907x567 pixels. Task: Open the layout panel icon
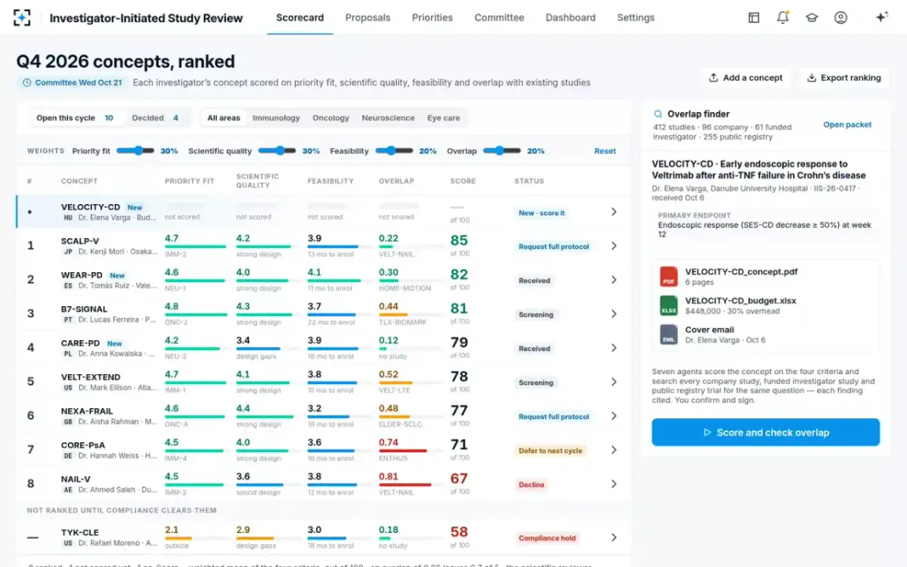pyautogui.click(x=754, y=17)
